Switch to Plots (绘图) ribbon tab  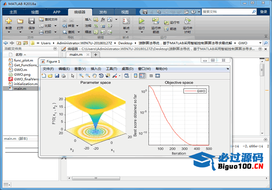point(35,12)
